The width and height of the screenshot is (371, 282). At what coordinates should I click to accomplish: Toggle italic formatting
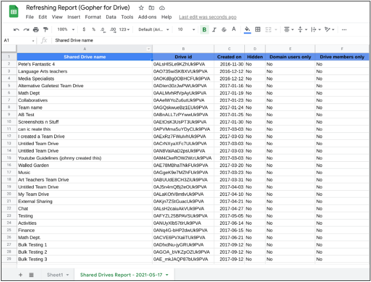214,29
